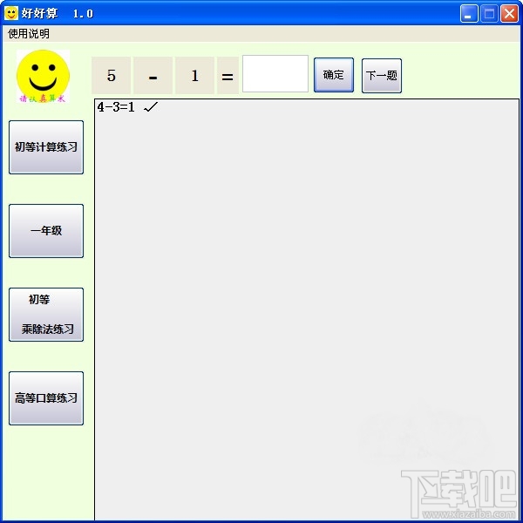Click the yellow smiley face image

43,76
